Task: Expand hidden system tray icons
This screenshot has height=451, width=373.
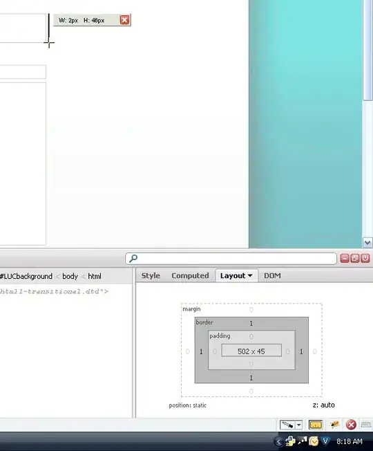Action: pos(278,441)
